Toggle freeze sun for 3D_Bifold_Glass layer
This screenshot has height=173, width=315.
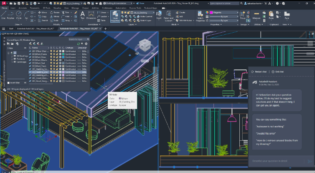pyautogui.click(x=54, y=57)
